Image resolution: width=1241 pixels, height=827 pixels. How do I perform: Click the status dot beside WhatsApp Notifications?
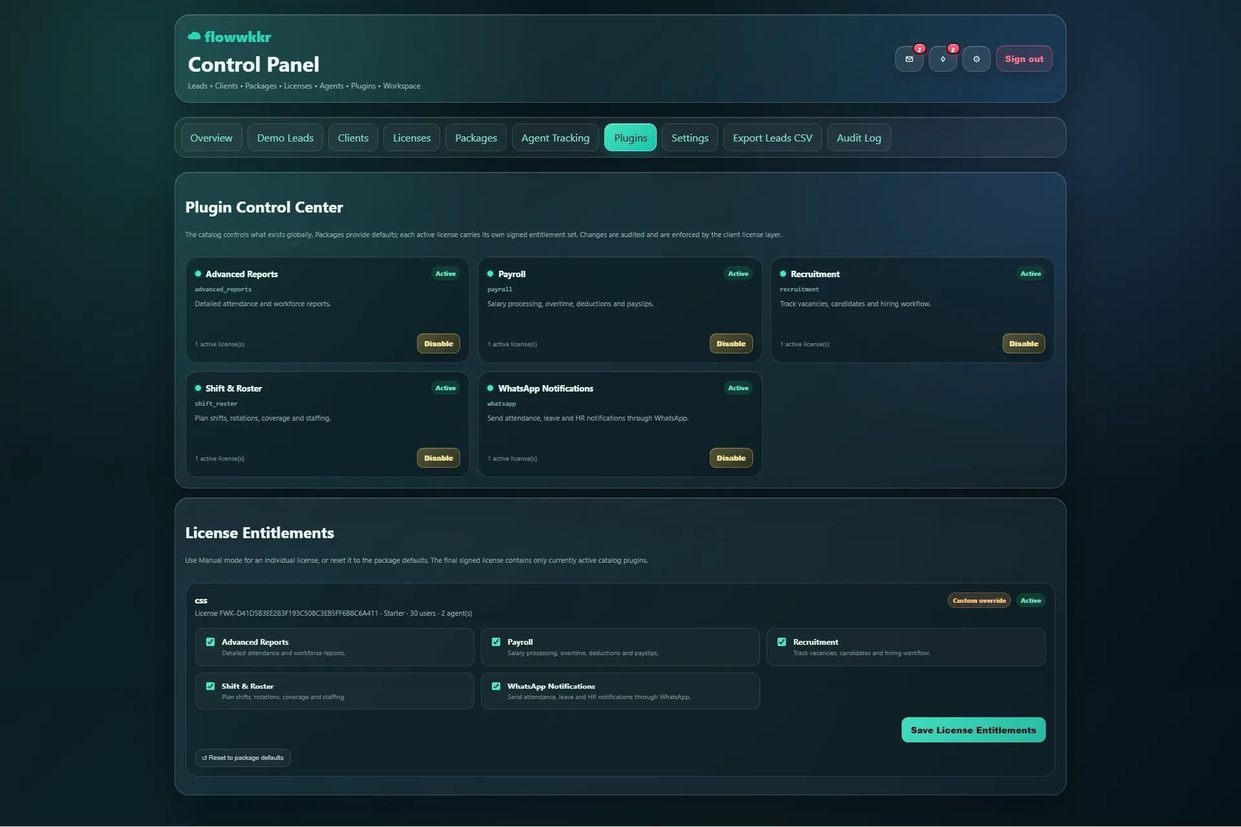pos(491,388)
